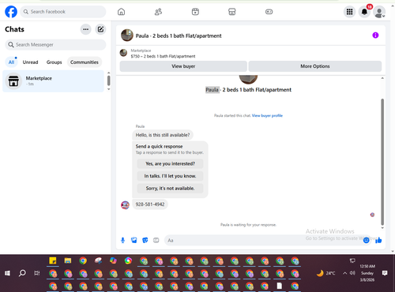Open the notifications bell
The image size is (395, 292).
pyautogui.click(x=364, y=12)
